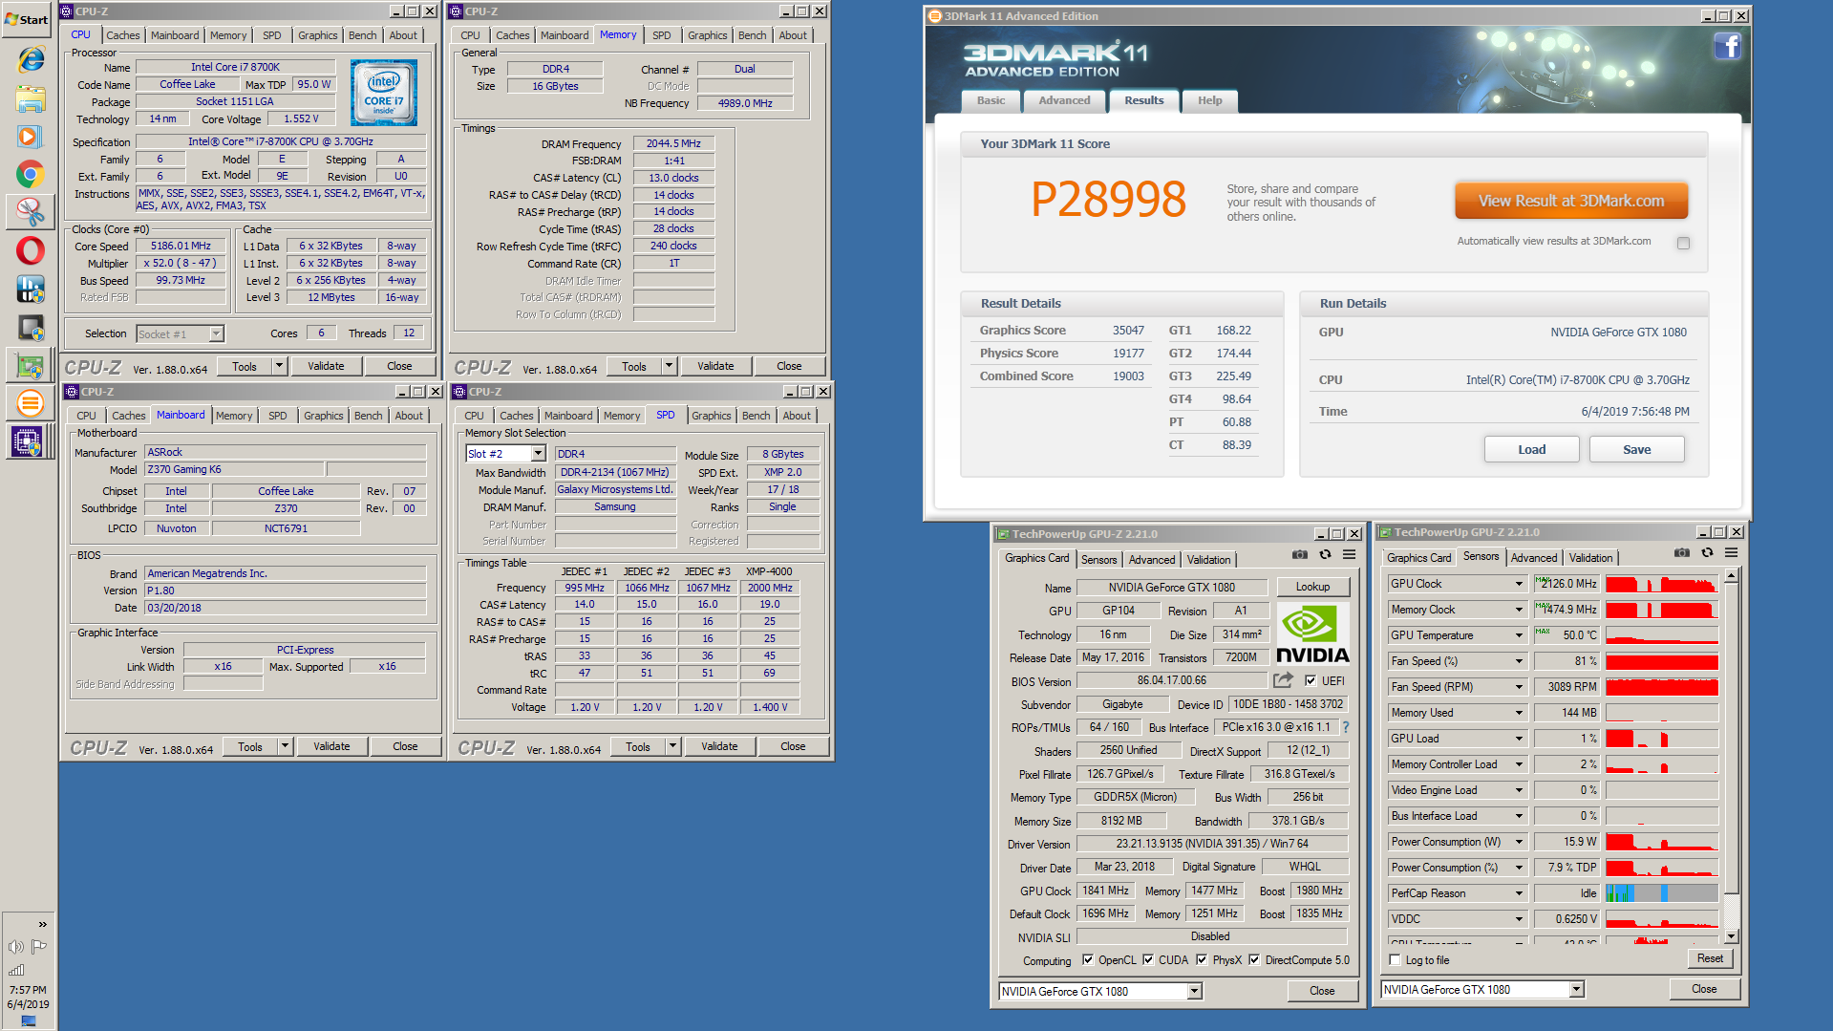
Task: Open Sensors tab in GPU-Z Graphics Card window
Action: [1098, 560]
